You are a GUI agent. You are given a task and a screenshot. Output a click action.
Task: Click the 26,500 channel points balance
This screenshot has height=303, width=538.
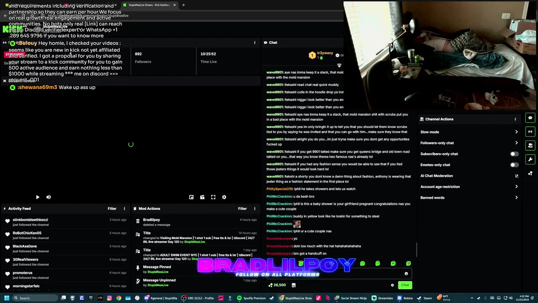[x=277, y=285]
